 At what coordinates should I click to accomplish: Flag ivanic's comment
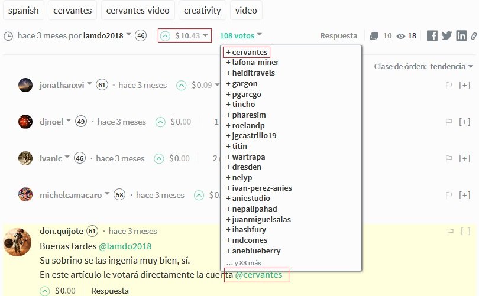coord(449,159)
